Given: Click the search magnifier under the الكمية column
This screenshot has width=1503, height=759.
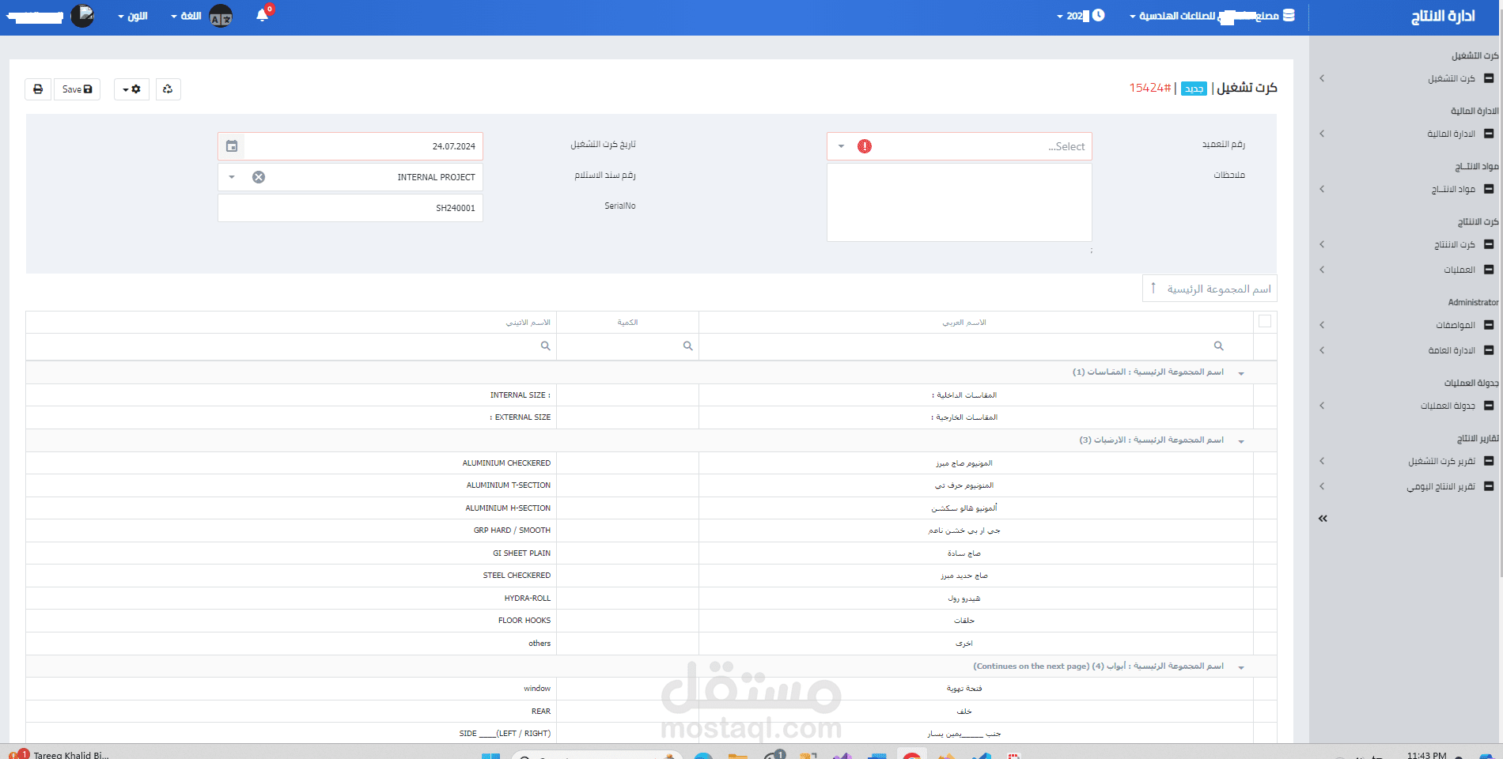Looking at the screenshot, I should 687,346.
